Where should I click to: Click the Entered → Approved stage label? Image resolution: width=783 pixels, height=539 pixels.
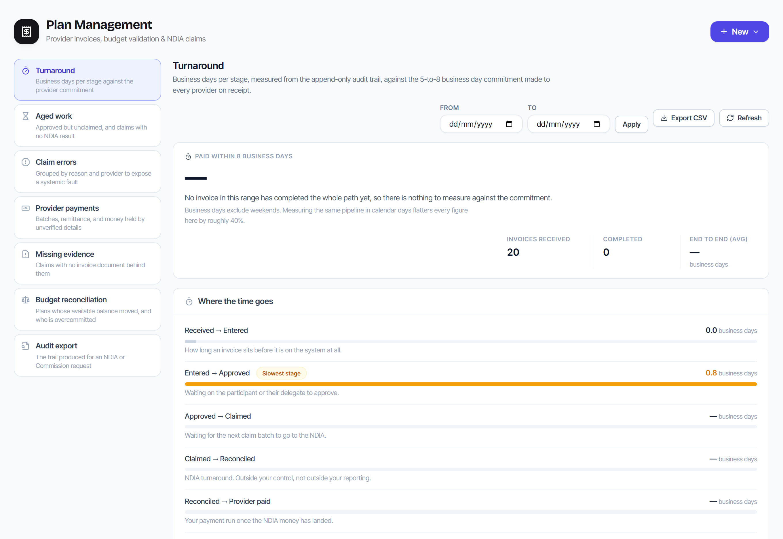tap(217, 373)
